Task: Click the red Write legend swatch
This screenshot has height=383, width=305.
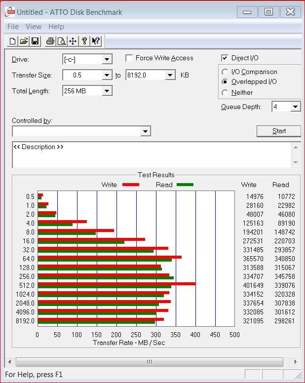Action: [131, 185]
